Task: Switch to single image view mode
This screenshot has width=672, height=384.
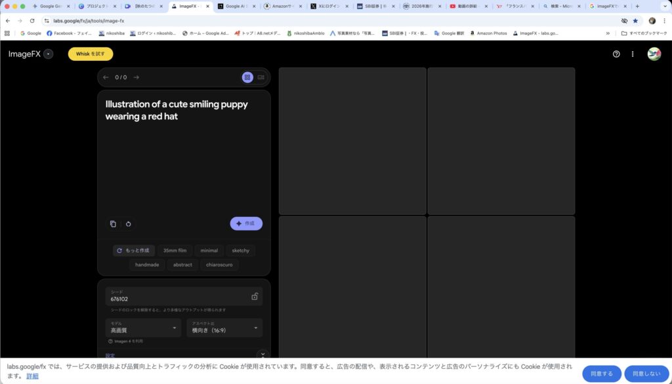Action: click(261, 77)
